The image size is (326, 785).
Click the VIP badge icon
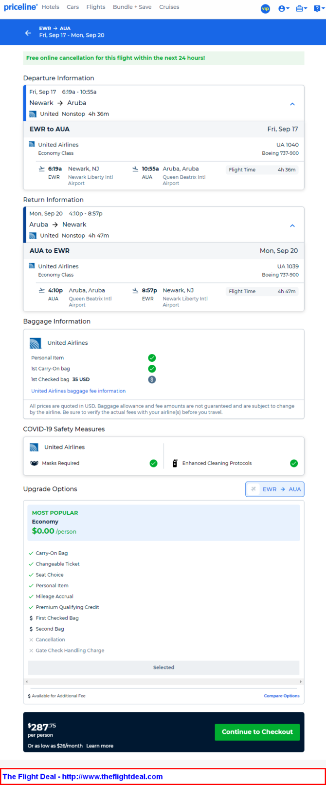point(265,8)
